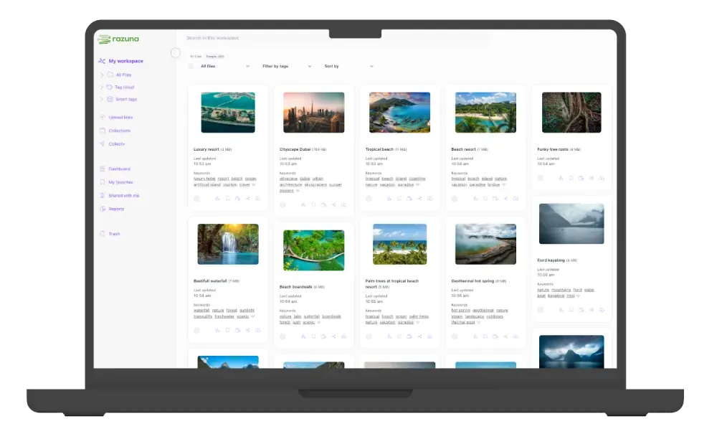
Task: Click the My favorites bookmark icon in sidebar
Action: tap(103, 182)
